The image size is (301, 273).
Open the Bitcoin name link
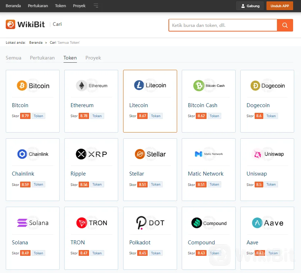tap(20, 105)
